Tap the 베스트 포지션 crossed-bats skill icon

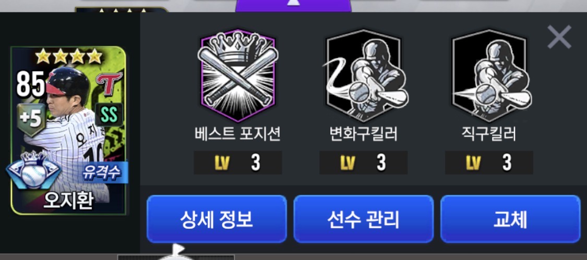[x=238, y=75]
